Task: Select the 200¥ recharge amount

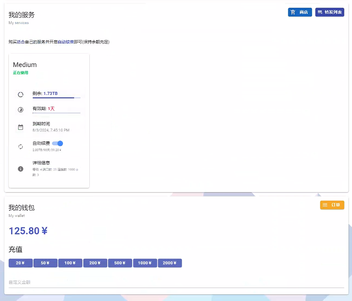Action: click(95, 263)
